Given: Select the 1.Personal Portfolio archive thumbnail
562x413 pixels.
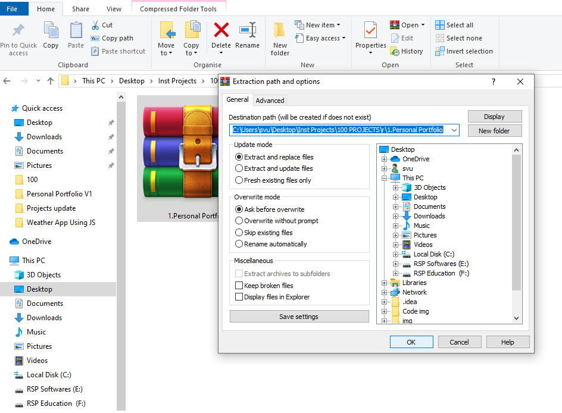Looking at the screenshot, I should pos(178,159).
